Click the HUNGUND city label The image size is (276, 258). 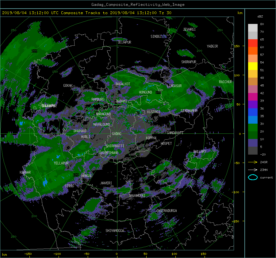click(145, 92)
